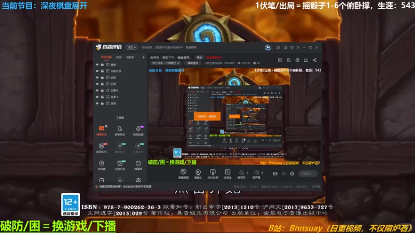Screen dimensions: 415x233
Task: Add a 手机投屏 phone cast source
Action: point(213,174)
